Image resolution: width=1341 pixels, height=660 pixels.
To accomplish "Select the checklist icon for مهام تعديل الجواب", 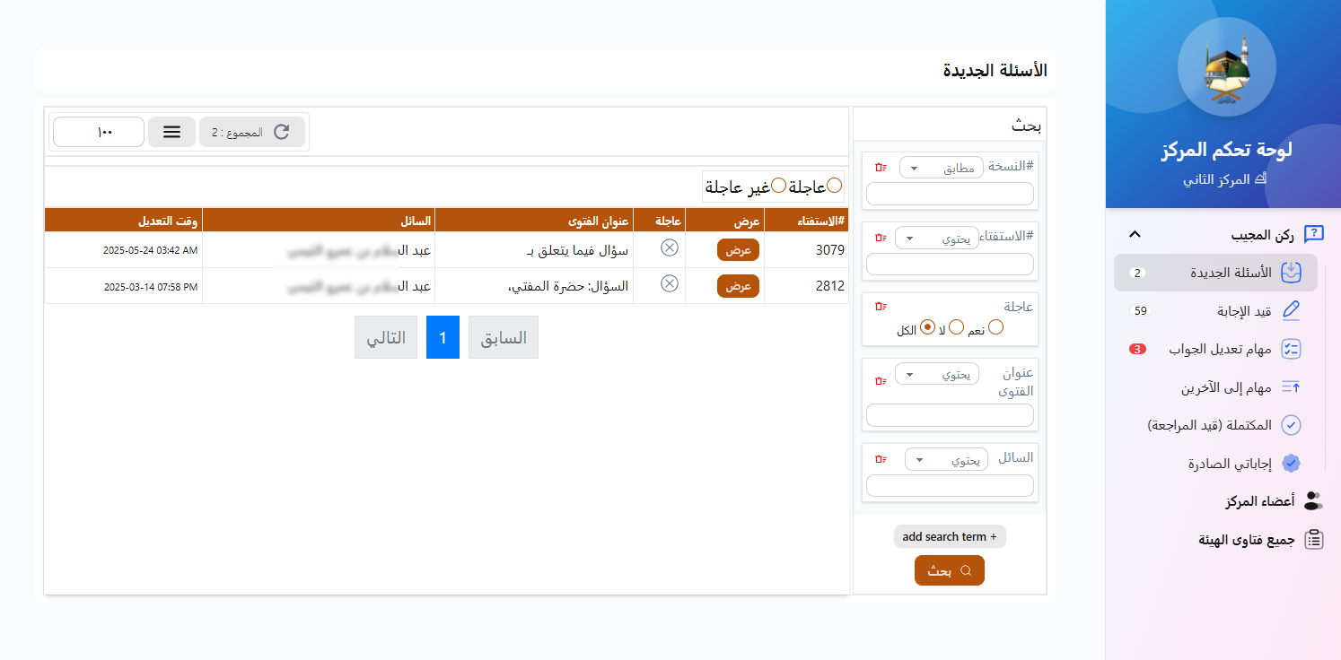I will pos(1292,349).
